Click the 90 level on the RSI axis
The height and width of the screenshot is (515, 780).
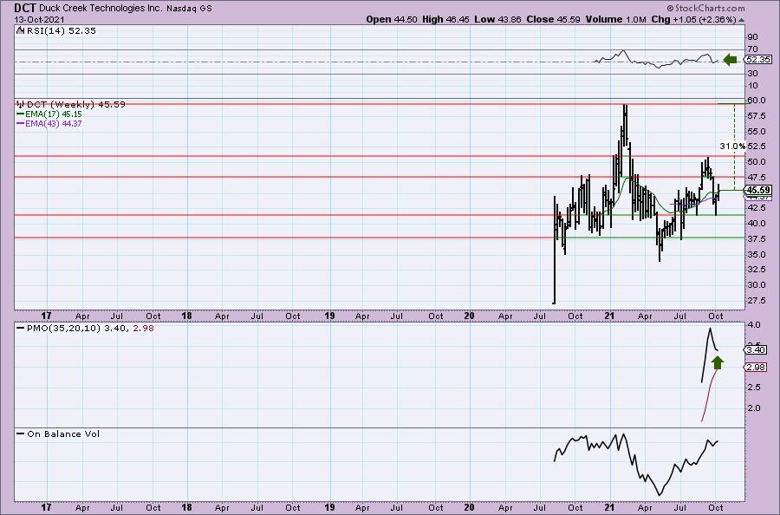[x=752, y=37]
